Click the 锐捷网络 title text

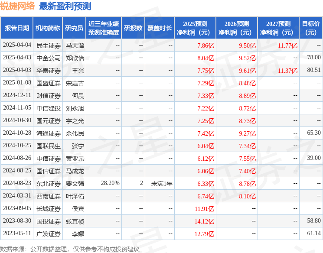pyautogui.click(x=17, y=6)
